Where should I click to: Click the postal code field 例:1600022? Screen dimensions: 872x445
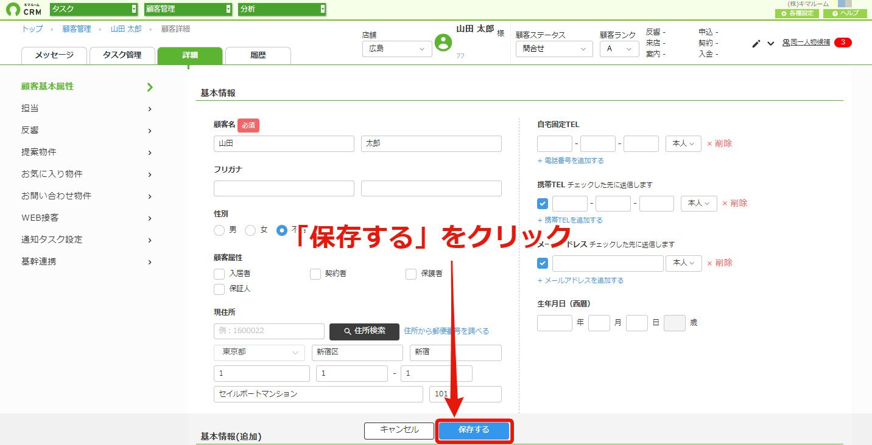[x=269, y=331]
